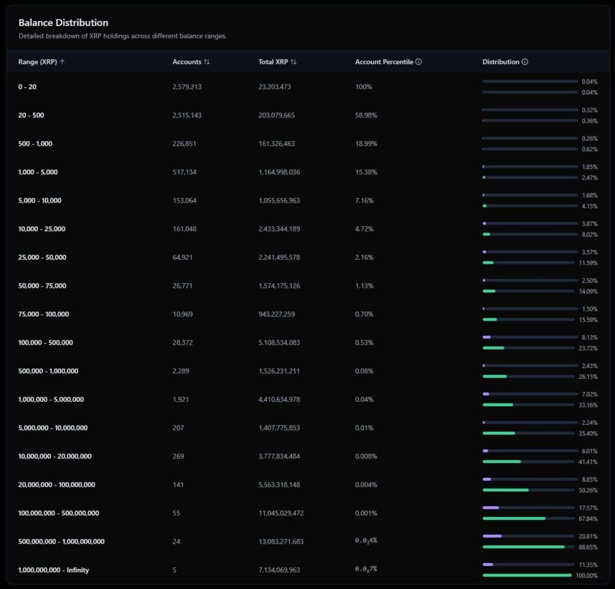The height and width of the screenshot is (589, 615).
Task: Click the sort icon next to Total XRP
Action: tap(294, 62)
